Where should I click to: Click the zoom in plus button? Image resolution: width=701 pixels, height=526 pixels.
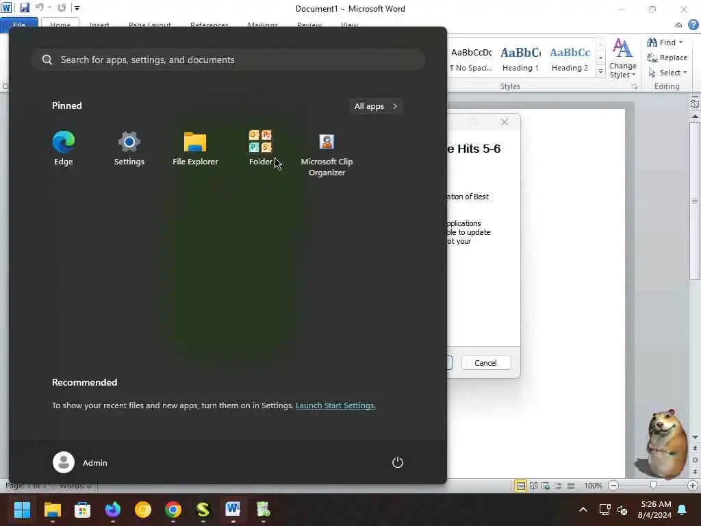693,486
